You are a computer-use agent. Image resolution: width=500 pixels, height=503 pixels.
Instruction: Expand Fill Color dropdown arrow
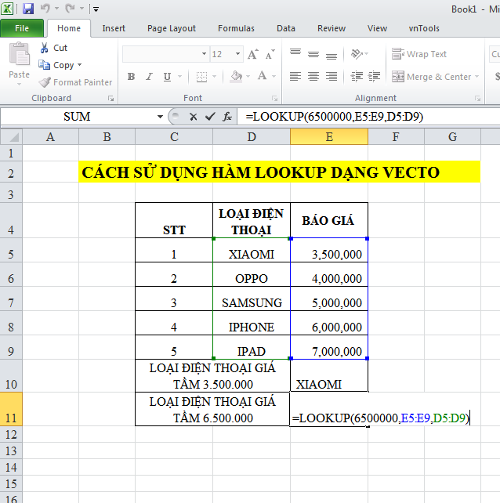pyautogui.click(x=248, y=77)
